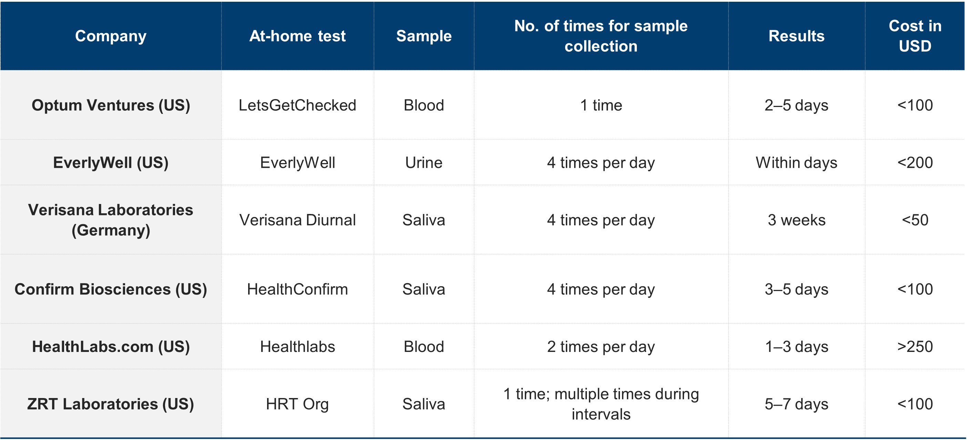
Task: Select the 2 times per day cell
Action: point(601,346)
